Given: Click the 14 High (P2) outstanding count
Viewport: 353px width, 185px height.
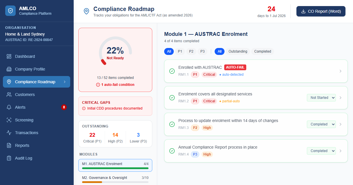Looking at the screenshot, I should tap(115, 137).
